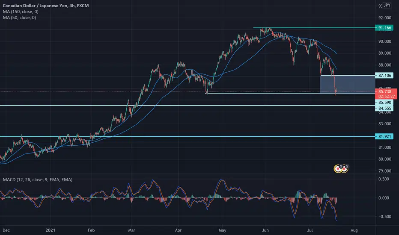Viewport: 399px width, 235px height.
Task: Click the 85.590 price label
Action: [384, 103]
